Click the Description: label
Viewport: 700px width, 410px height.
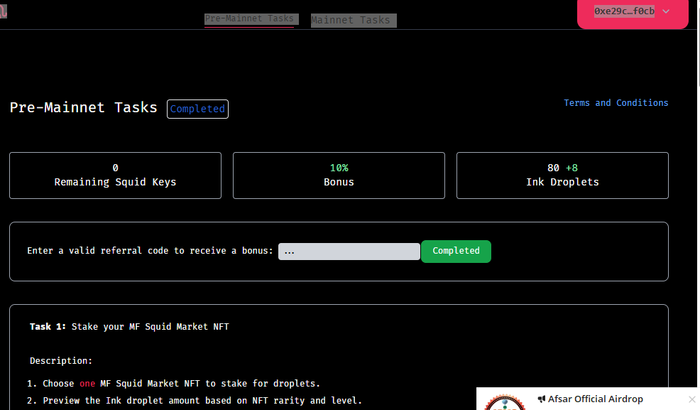pyautogui.click(x=61, y=361)
